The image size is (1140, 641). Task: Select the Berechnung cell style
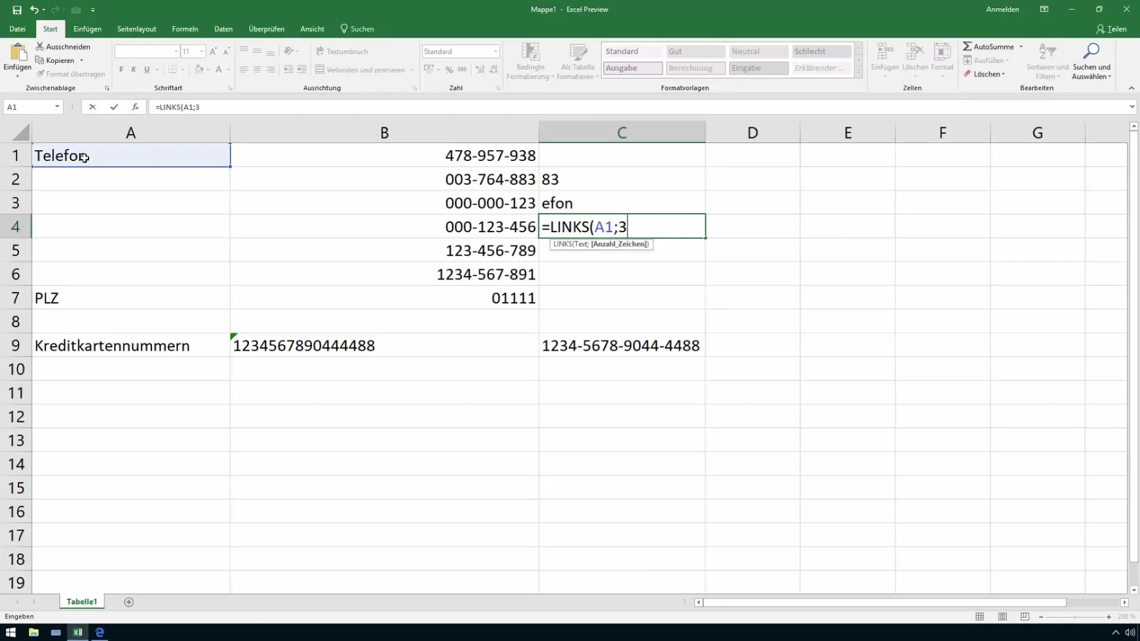[695, 68]
